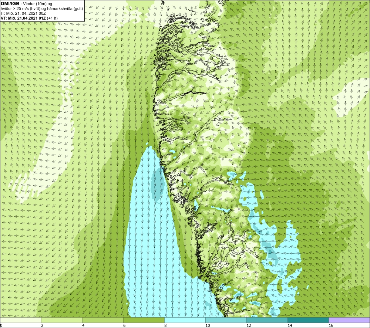
Task: Click the legend value '10'
Action: click(x=208, y=326)
